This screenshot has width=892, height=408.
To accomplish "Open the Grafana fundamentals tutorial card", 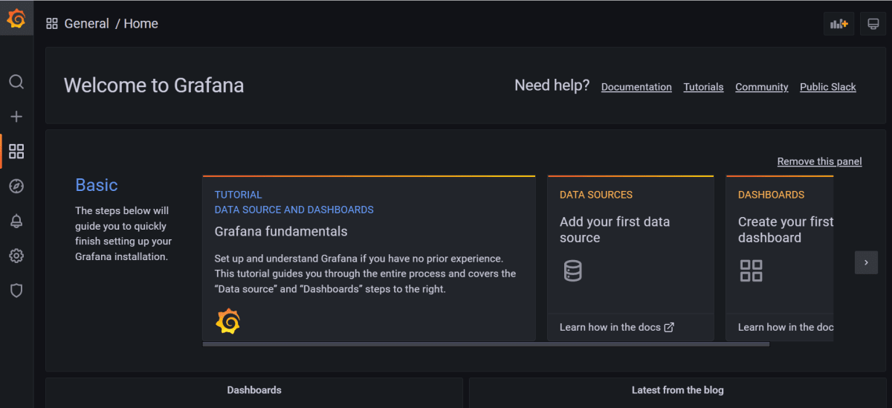I will [x=369, y=259].
